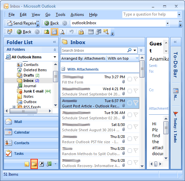The width and height of the screenshot is (185, 181).
Task: Open the All Outlook Items dropdown
Action: (55, 57)
